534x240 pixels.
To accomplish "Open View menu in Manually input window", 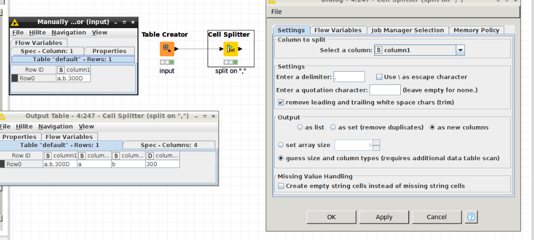I will (x=100, y=33).
